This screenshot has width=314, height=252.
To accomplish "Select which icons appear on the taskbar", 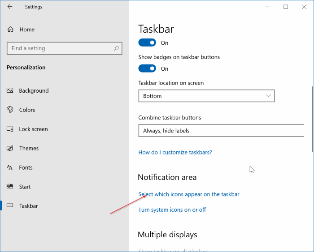I will point(189,194).
